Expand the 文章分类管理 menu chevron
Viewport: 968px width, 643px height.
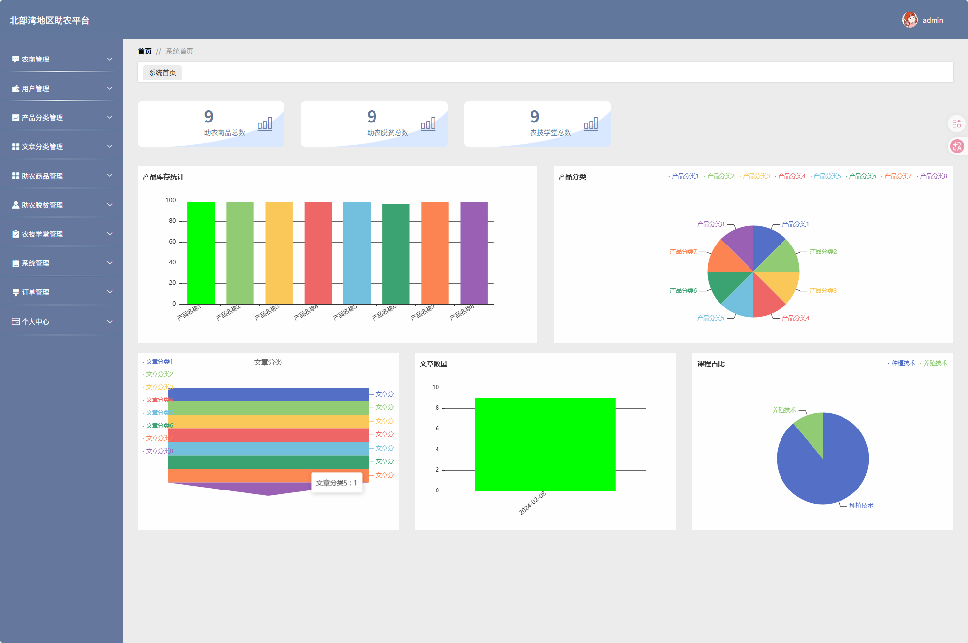click(110, 146)
